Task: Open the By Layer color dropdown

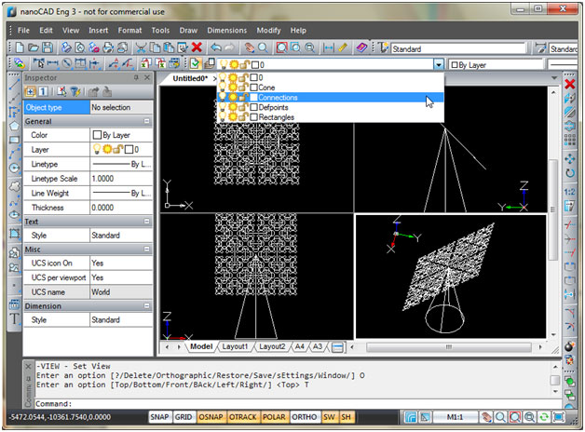Action: coord(494,64)
